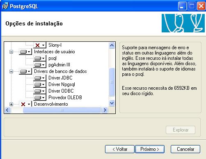Collapse the Interfaces de usuário branch
206x159 pixels.
click(11, 52)
